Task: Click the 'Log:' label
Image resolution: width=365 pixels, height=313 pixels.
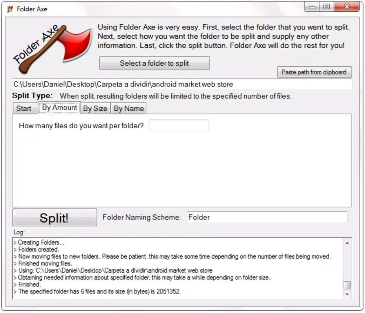Action: 19,232
